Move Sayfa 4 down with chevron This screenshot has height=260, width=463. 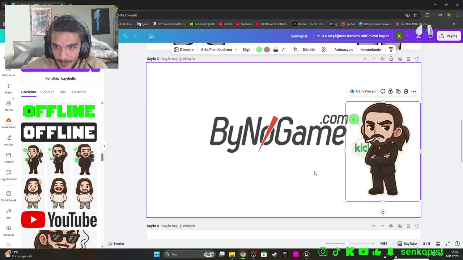382,226
